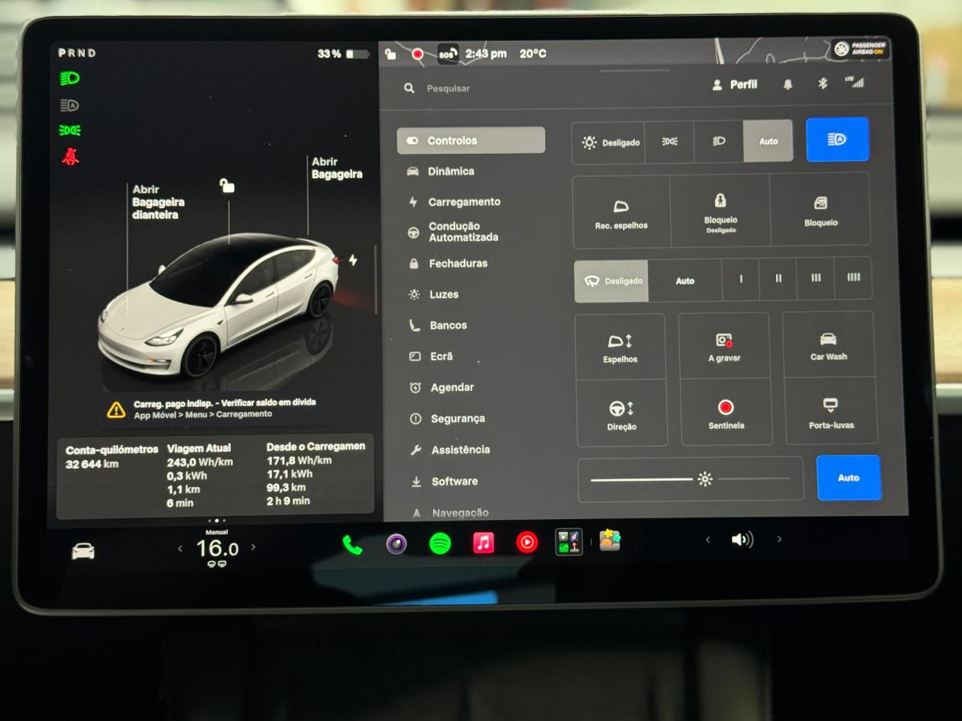Screen dimensions: 962x721
Task: Tap the auto high-beam indicator on left
Action: (x=70, y=105)
